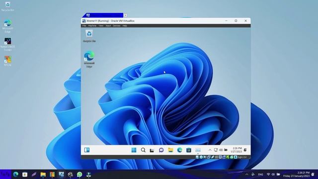Image resolution: width=318 pixels, height=179 pixels.
Task: Open the File menu in VirtualBox
Action: coord(84,26)
